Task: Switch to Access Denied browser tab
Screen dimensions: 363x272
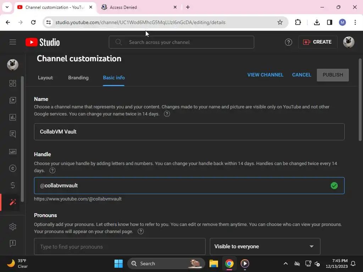Action: (x=139, y=7)
